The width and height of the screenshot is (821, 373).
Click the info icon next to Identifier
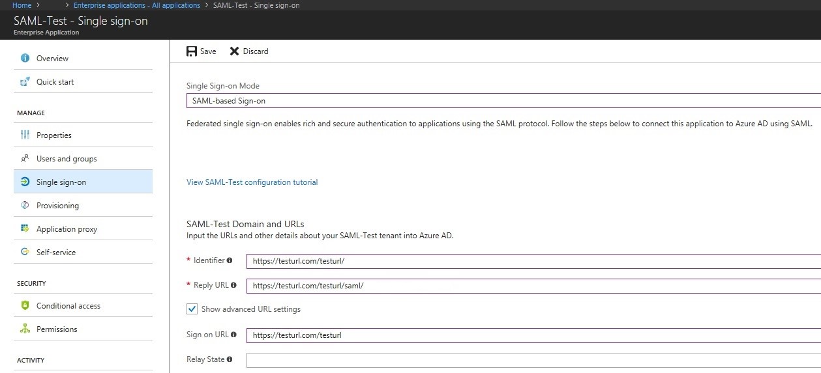click(230, 260)
